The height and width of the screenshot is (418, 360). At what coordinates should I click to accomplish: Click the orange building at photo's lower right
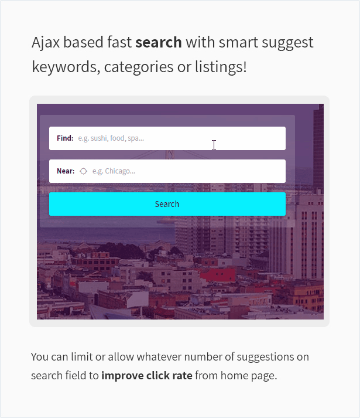(306, 295)
